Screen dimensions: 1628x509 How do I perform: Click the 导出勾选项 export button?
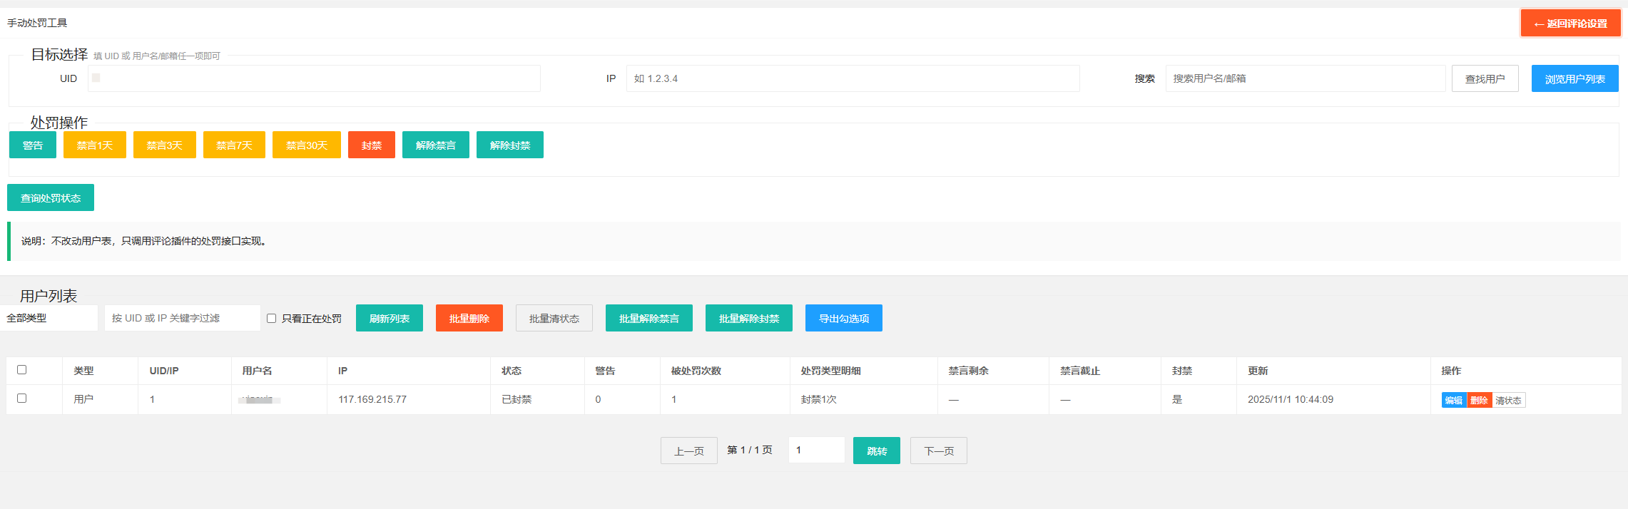[843, 319]
